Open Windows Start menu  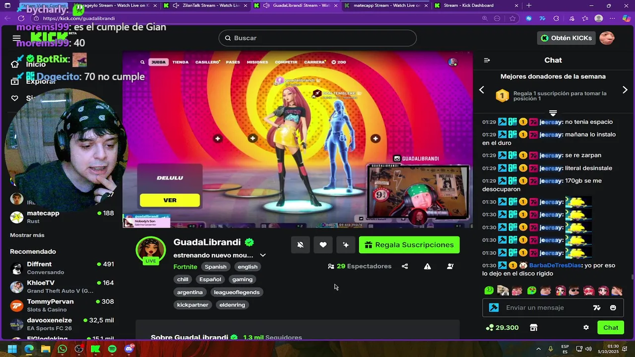pos(12,349)
